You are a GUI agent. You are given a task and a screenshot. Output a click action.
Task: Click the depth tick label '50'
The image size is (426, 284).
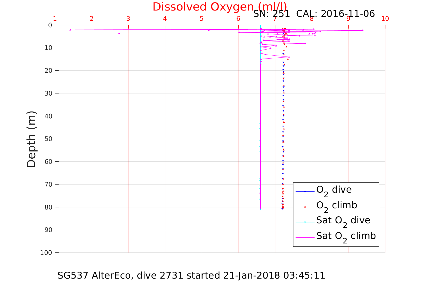click(x=48, y=139)
